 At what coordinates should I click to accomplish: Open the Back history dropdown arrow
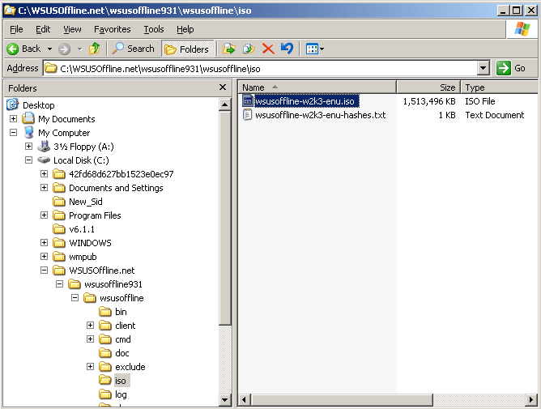(49, 49)
